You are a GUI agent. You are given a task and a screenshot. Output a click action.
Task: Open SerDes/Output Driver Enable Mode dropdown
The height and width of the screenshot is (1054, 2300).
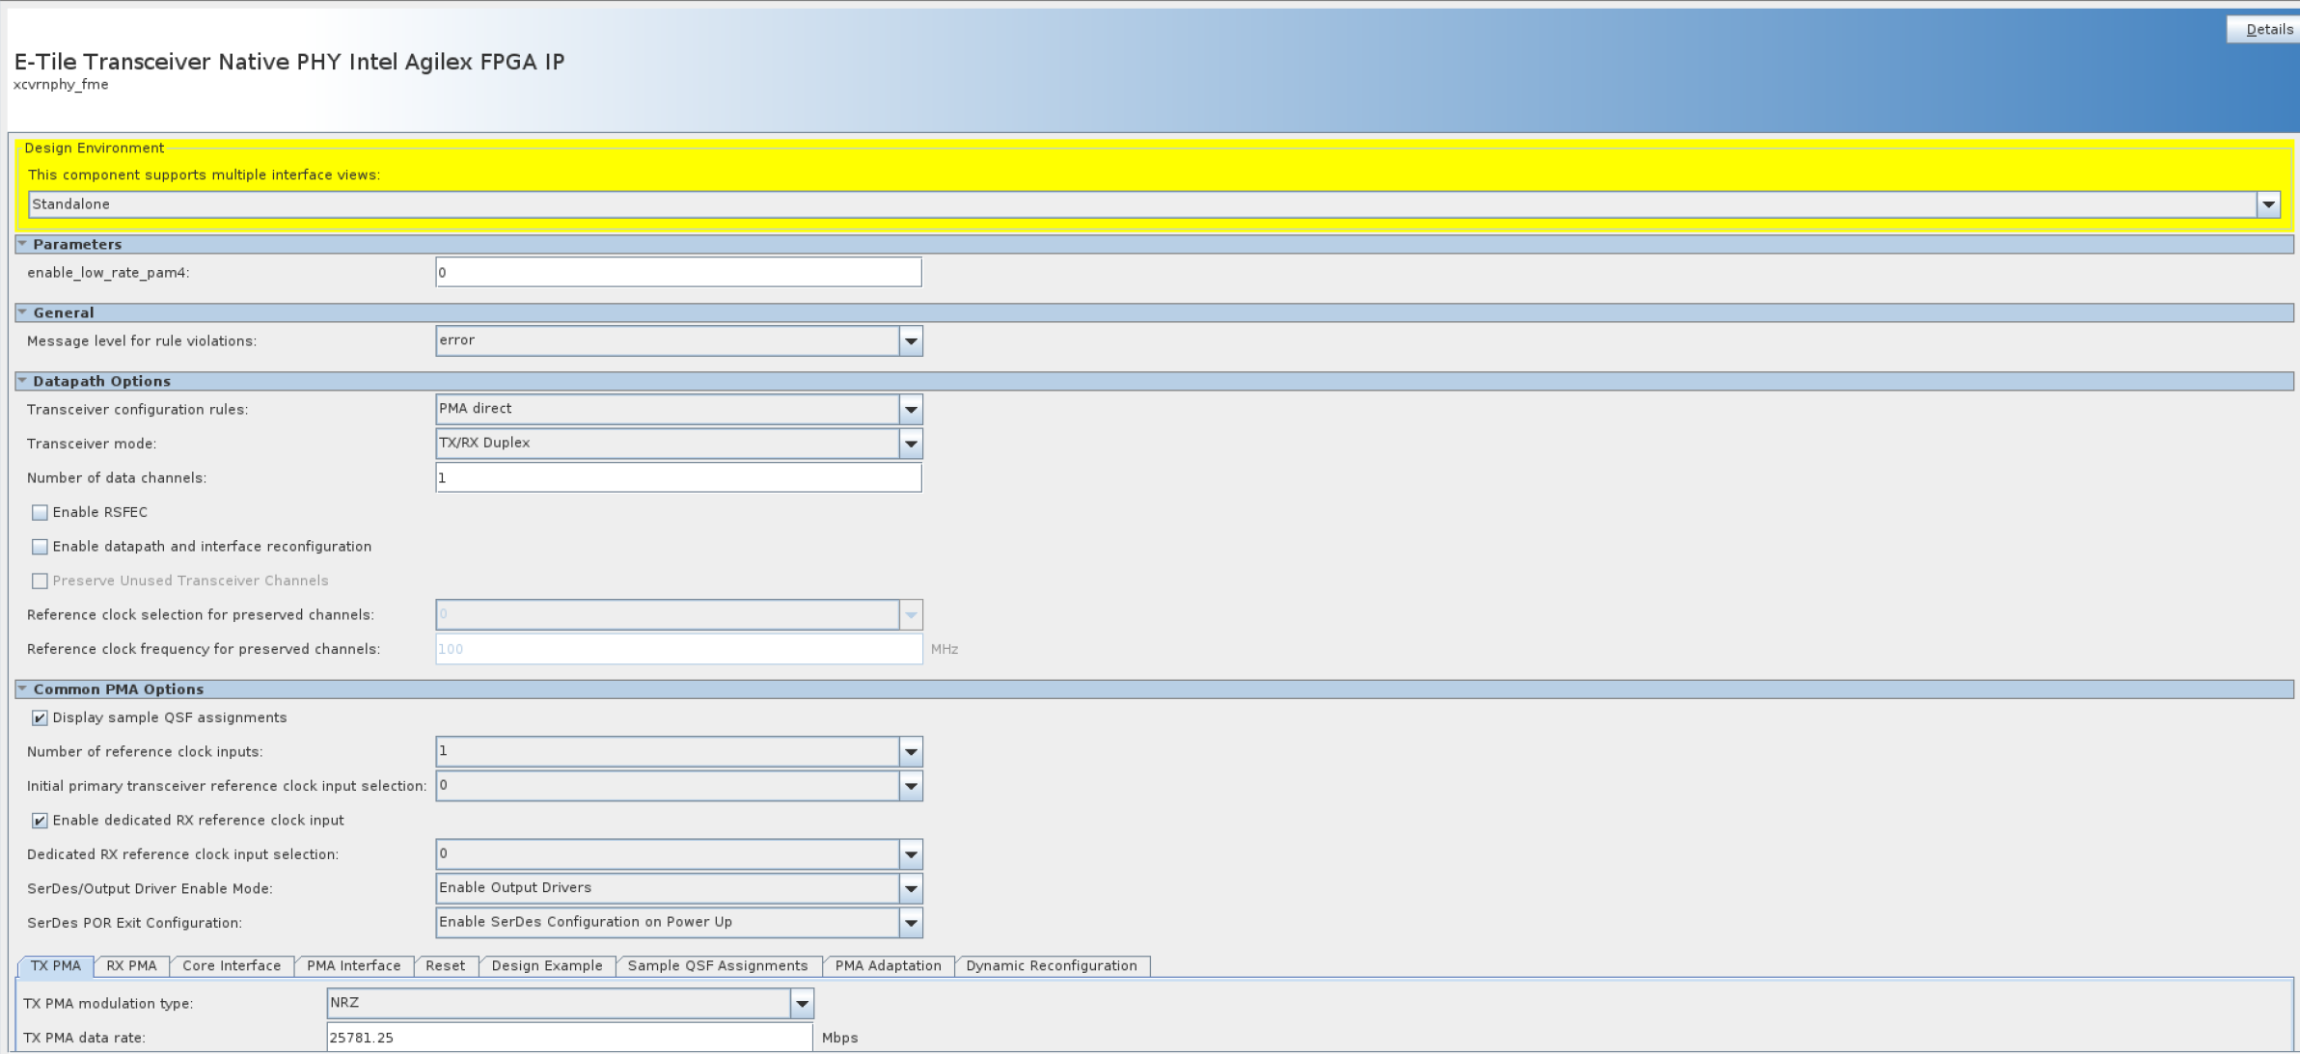[x=910, y=888]
